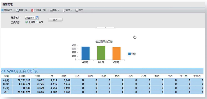Click the 邮件 envelope icon
This screenshot has height=99, width=207.
(x=77, y=10)
